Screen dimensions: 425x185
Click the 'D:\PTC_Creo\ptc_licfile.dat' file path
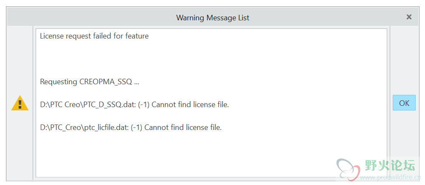click(83, 127)
